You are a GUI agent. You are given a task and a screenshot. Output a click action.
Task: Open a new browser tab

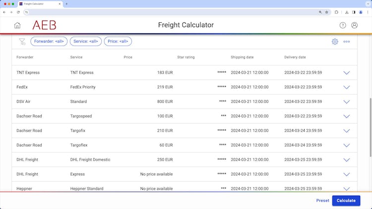tap(66, 4)
